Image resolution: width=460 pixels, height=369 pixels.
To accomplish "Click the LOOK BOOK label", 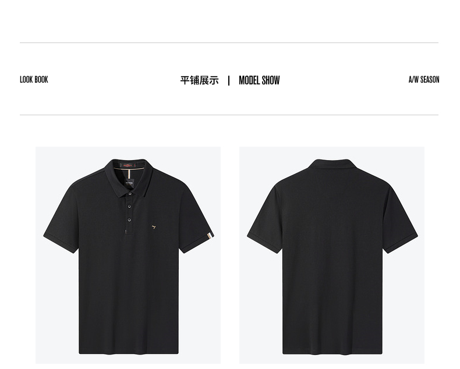I will coord(34,80).
